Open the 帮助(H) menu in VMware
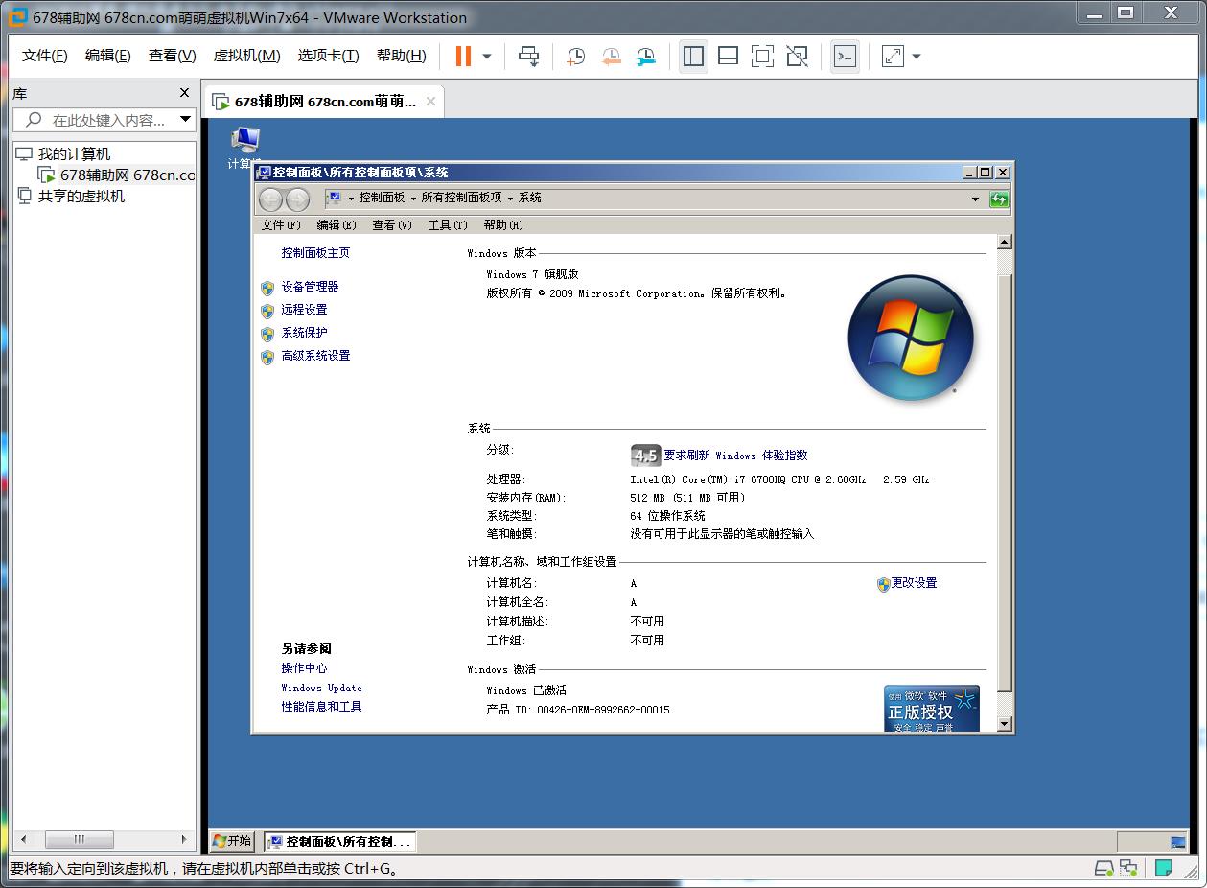Image resolution: width=1207 pixels, height=888 pixels. tap(401, 56)
